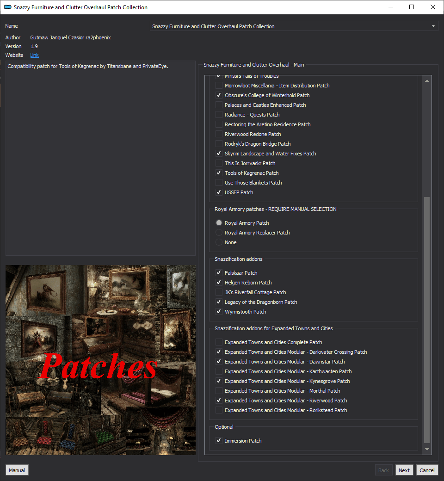Image resolution: width=444 pixels, height=481 pixels.
Task: Enable Radiance - Quests Patch
Action: (219, 115)
